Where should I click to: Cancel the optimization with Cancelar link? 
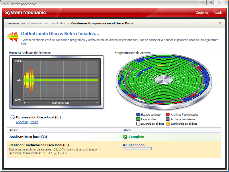(x=22, y=122)
